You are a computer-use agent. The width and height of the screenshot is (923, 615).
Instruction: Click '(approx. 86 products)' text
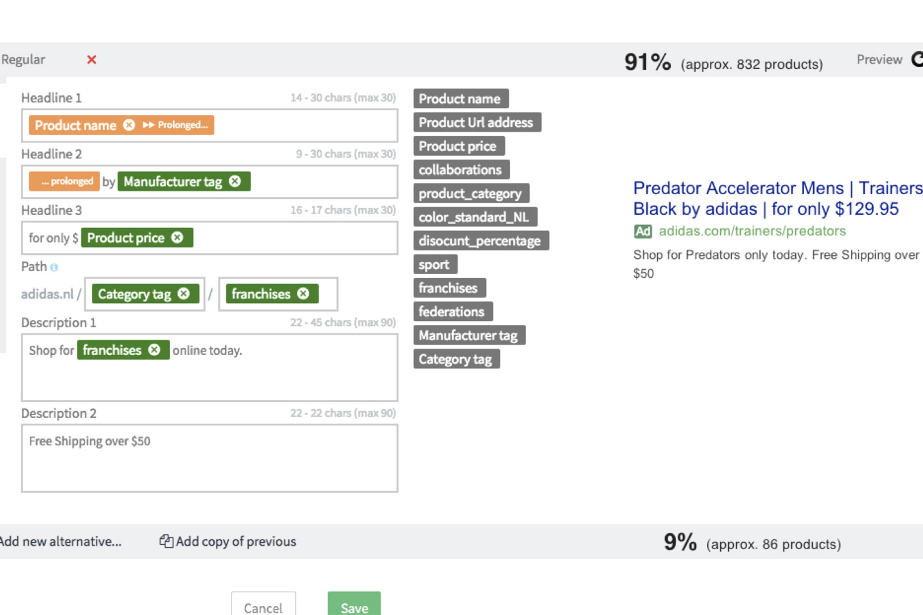(774, 544)
